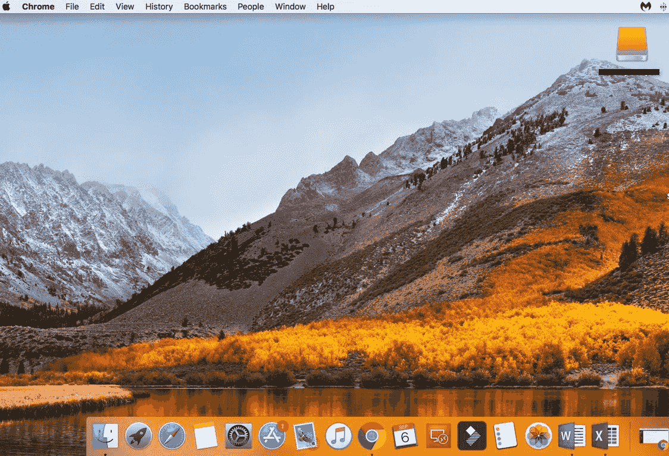Viewport: 669px width, 456px height.
Task: Open Chrome's Bookmarks menu
Action: [205, 7]
